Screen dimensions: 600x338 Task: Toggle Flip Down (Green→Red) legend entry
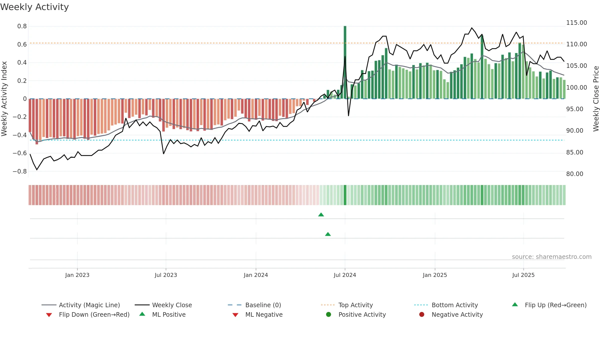pyautogui.click(x=88, y=314)
